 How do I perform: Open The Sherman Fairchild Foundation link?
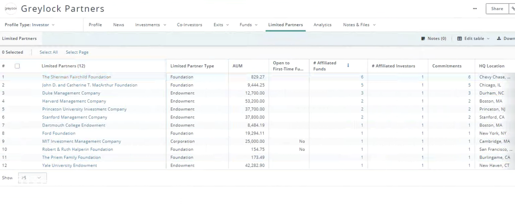(x=76, y=77)
